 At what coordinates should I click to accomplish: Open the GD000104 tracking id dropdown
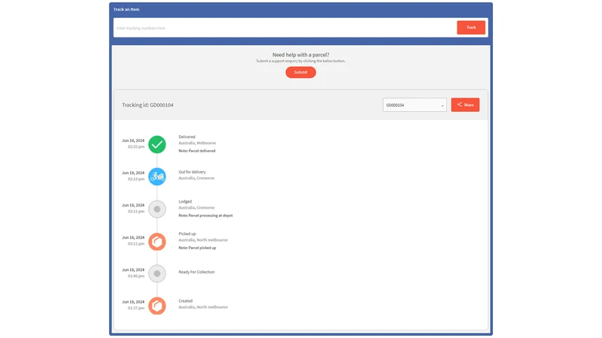[x=415, y=105]
